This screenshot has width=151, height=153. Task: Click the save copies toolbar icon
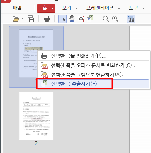(x=31, y=19)
